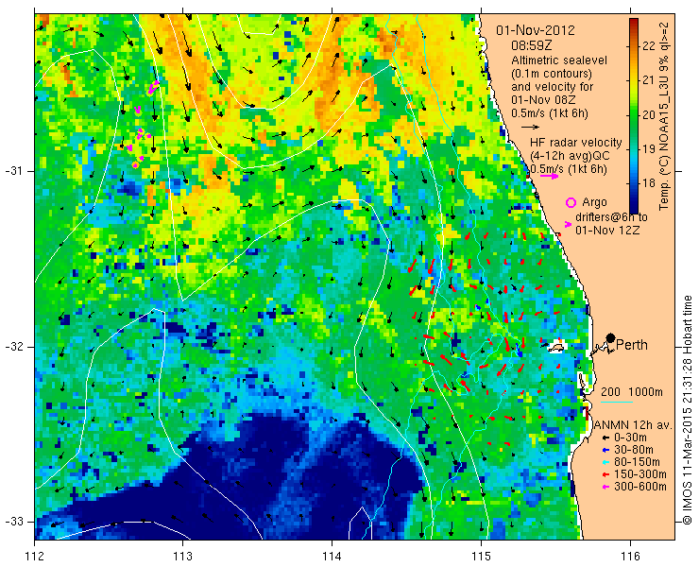Click the 116 longitude axis label
This screenshot has width=699, height=567.
click(x=630, y=556)
